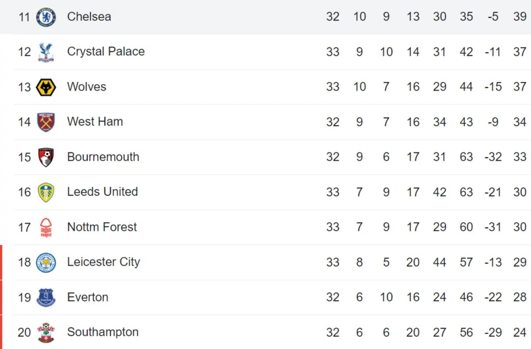Select the Everton row position number 19
Viewport: 531px width, 349px height.
(x=24, y=297)
